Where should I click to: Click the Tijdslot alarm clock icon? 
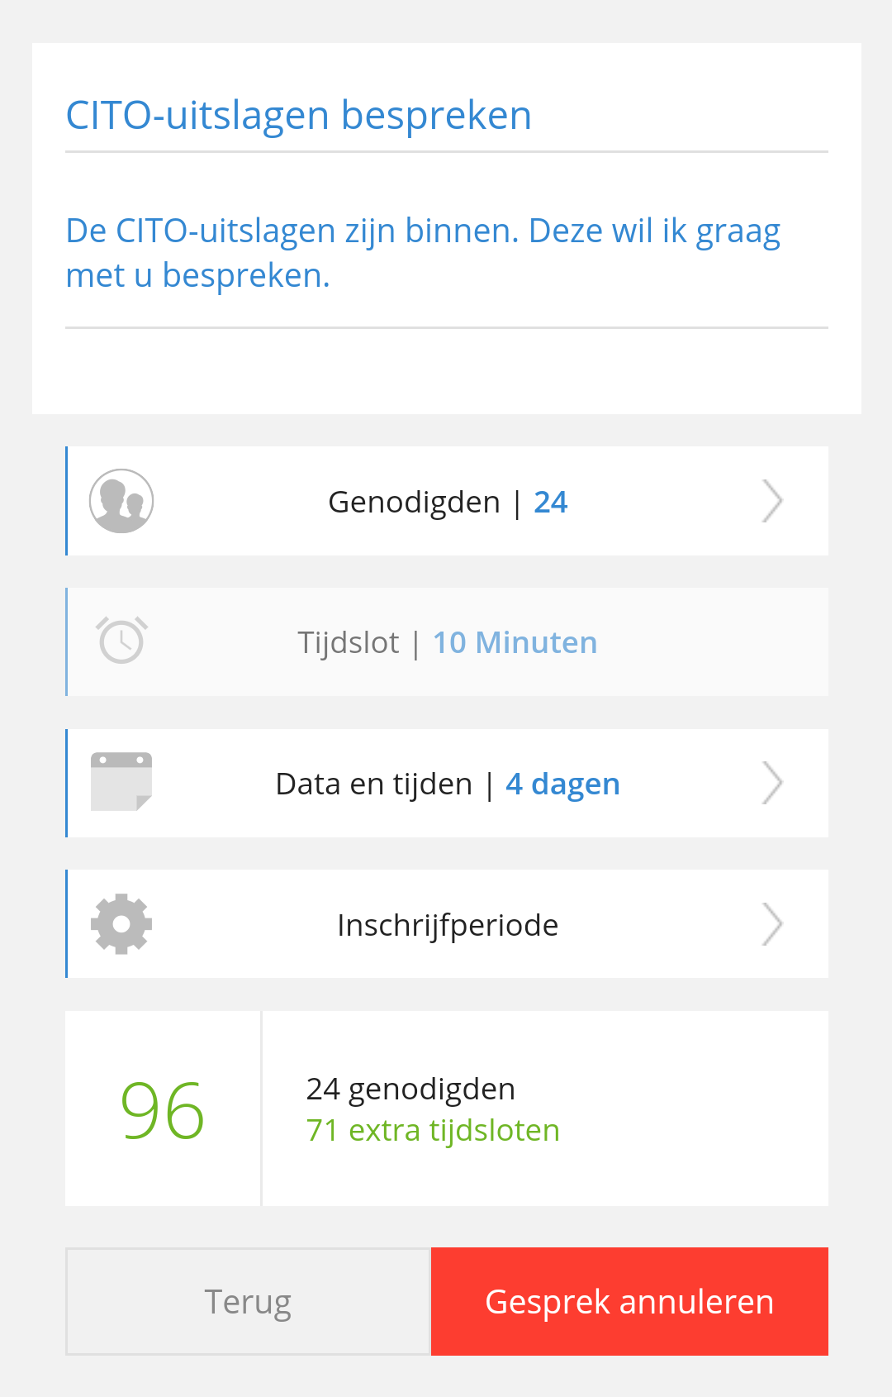point(121,641)
